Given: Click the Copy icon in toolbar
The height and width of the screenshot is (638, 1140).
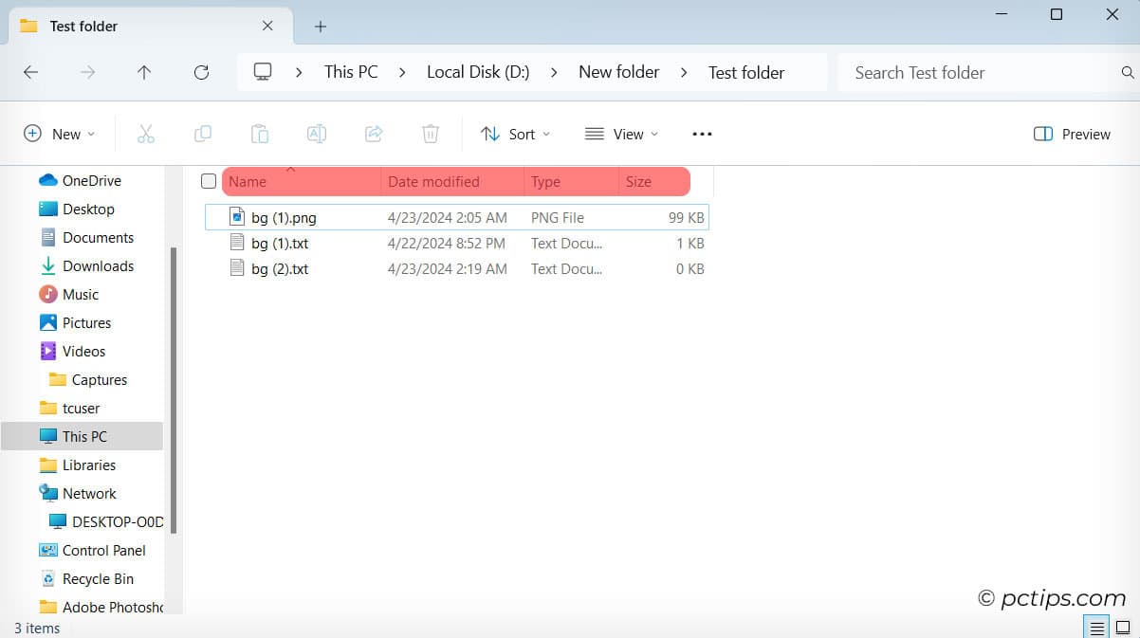Looking at the screenshot, I should (x=203, y=134).
